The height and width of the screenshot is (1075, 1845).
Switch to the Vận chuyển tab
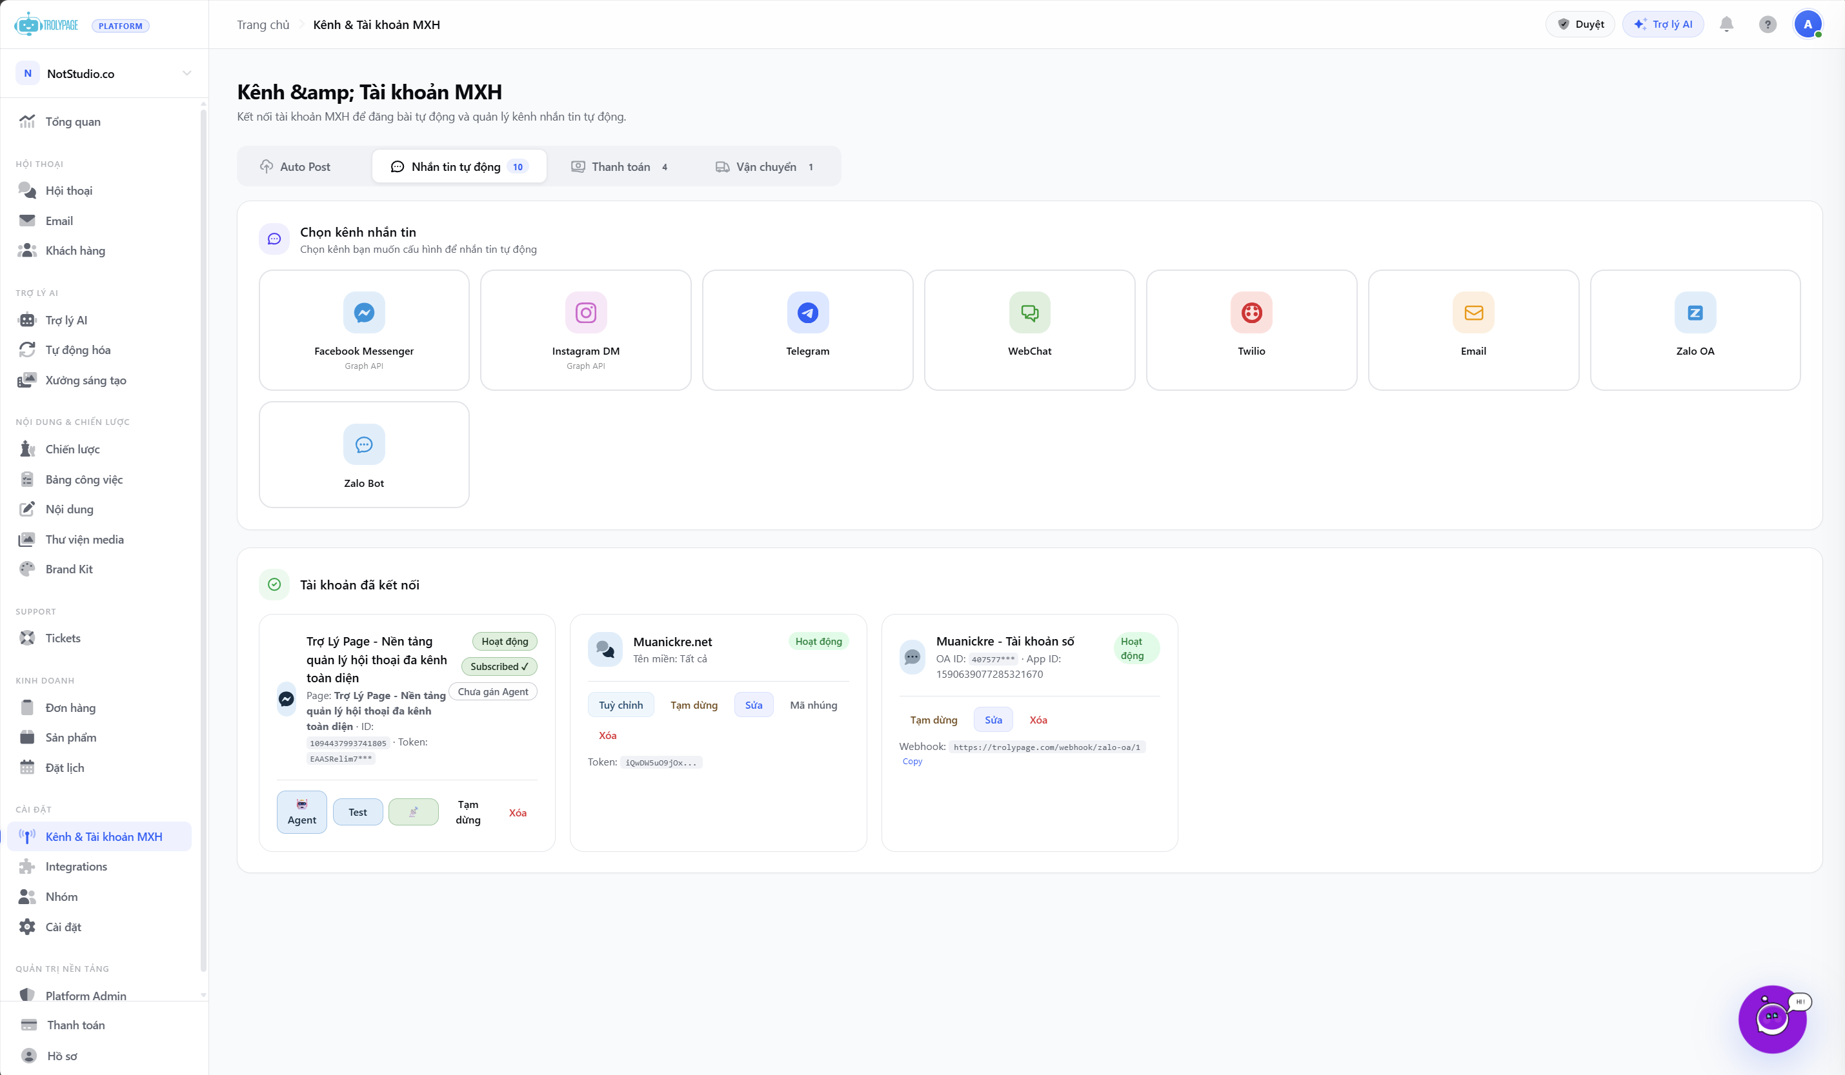tap(764, 167)
